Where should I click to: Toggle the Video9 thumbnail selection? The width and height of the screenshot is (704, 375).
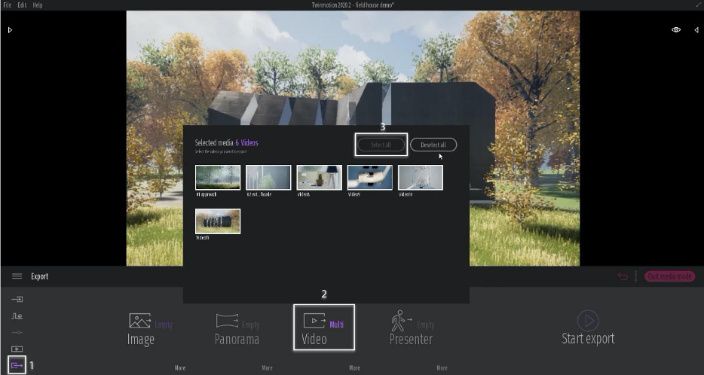pos(370,177)
